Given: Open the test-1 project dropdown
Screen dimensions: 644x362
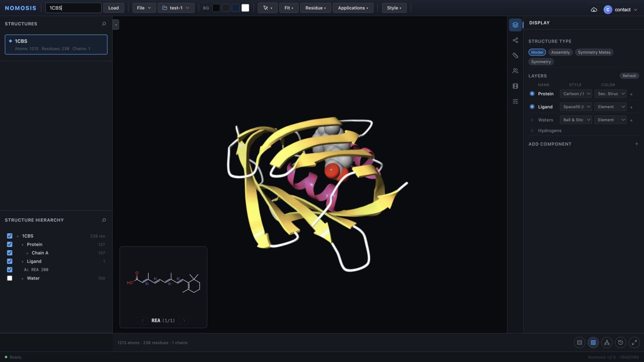Looking at the screenshot, I should point(176,8).
